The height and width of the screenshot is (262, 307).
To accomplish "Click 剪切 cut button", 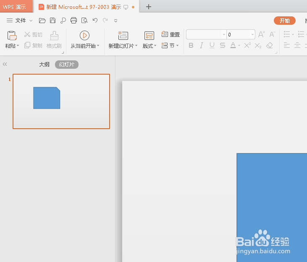I will click(33, 34).
